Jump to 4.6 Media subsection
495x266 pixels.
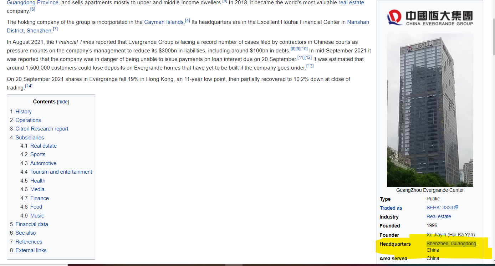(37, 189)
